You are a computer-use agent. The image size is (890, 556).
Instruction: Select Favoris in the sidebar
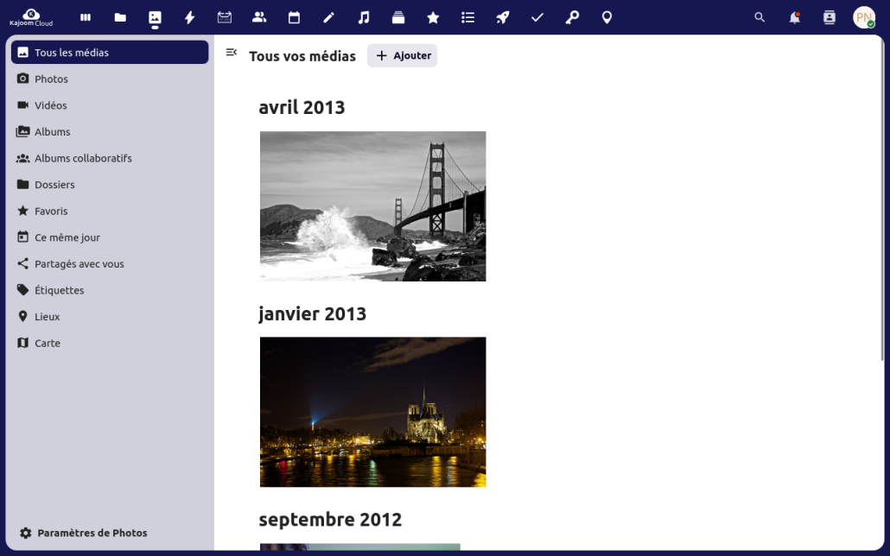[50, 211]
